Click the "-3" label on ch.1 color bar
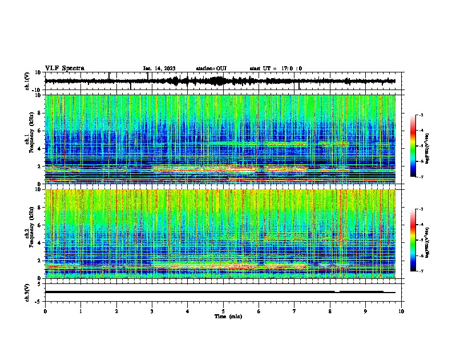452x349 pixels. tap(421, 115)
